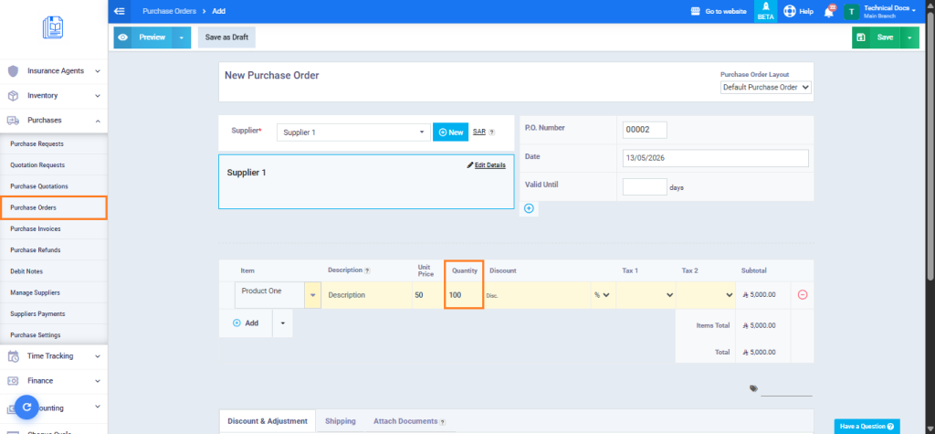Click help icon next to SAR
This screenshot has height=434, width=935.
491,132
